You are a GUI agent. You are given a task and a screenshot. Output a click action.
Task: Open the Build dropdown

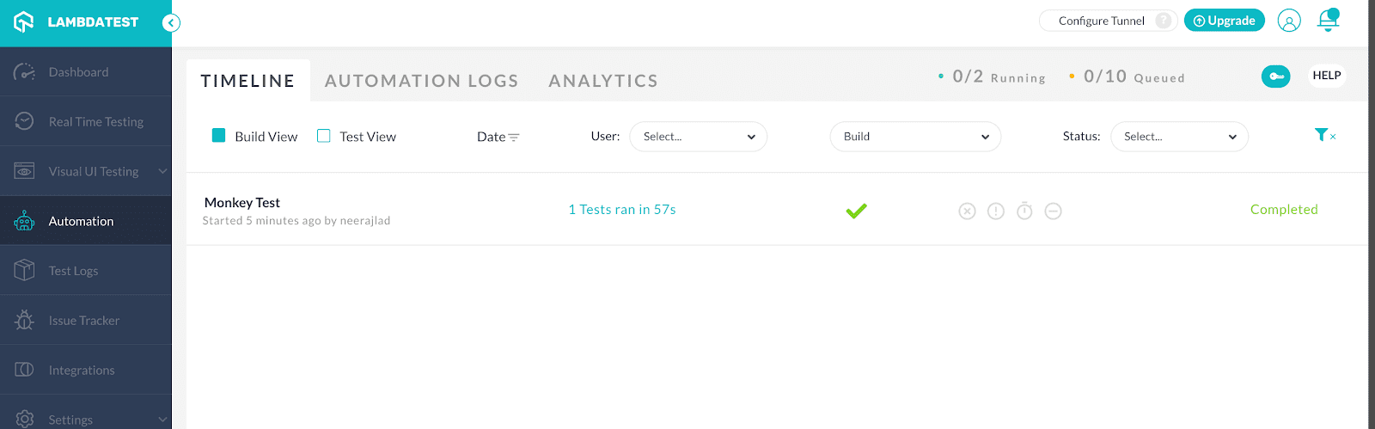(915, 137)
